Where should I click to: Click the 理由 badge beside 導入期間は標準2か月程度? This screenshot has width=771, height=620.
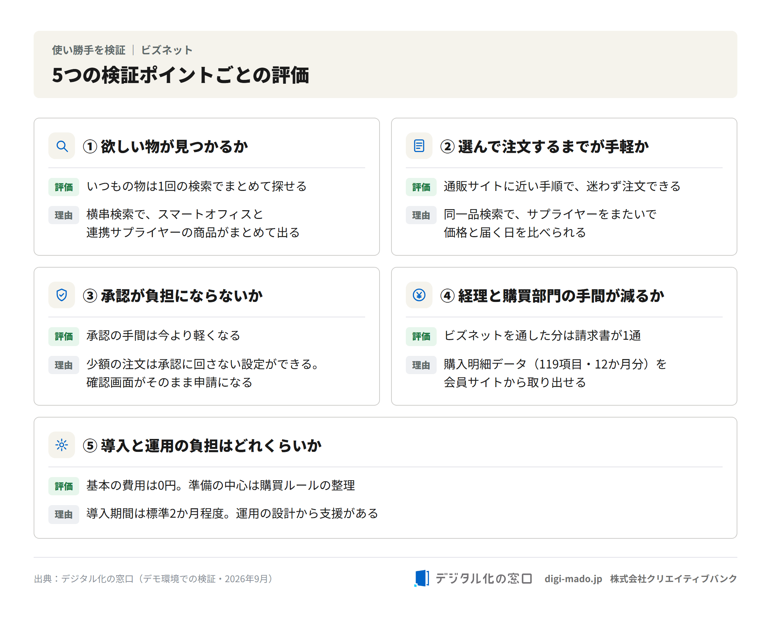(64, 514)
